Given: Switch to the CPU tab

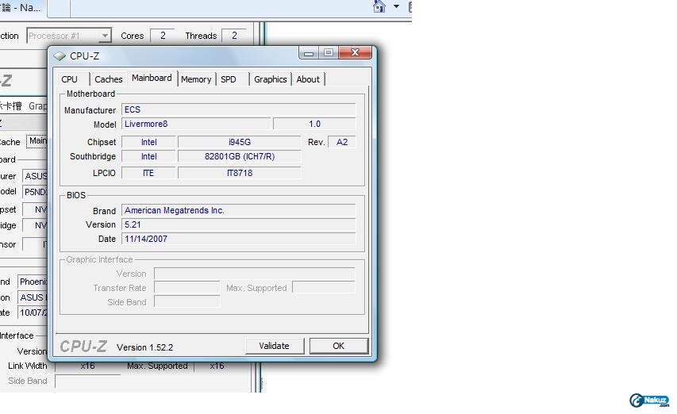Looking at the screenshot, I should point(70,79).
